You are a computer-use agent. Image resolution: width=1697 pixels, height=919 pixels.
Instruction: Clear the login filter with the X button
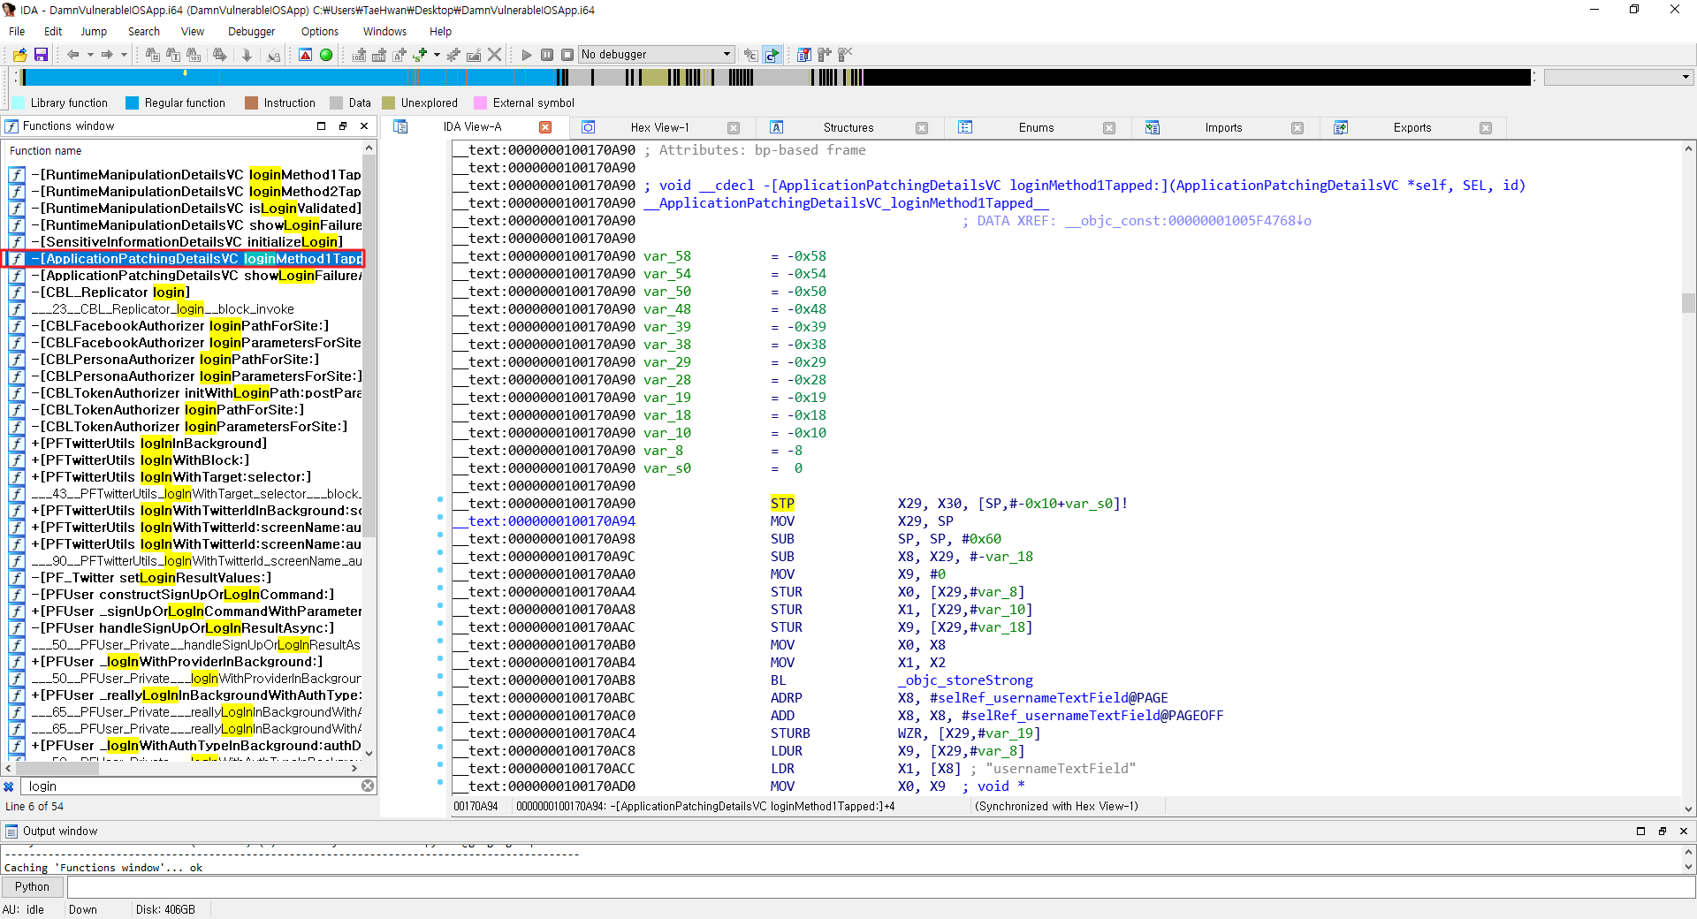[x=368, y=786]
